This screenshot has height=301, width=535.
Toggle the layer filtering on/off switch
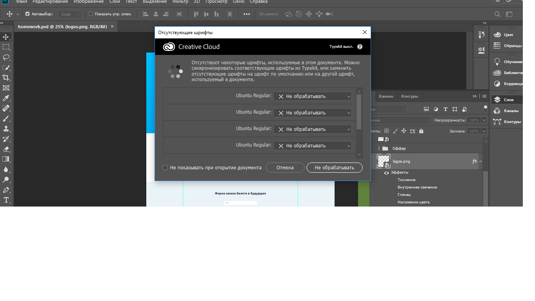486,108
